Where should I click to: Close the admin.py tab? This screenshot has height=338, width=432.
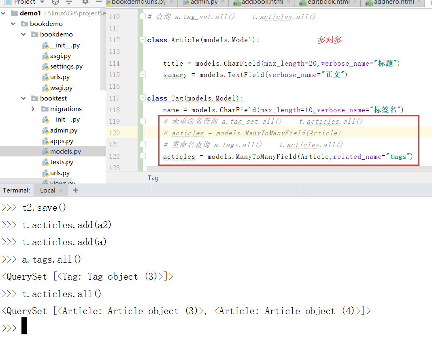click(223, 2)
